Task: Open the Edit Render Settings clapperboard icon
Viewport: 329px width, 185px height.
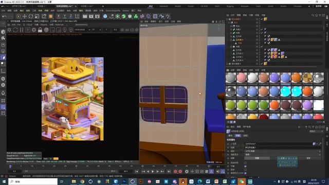Action: [x=97, y=16]
